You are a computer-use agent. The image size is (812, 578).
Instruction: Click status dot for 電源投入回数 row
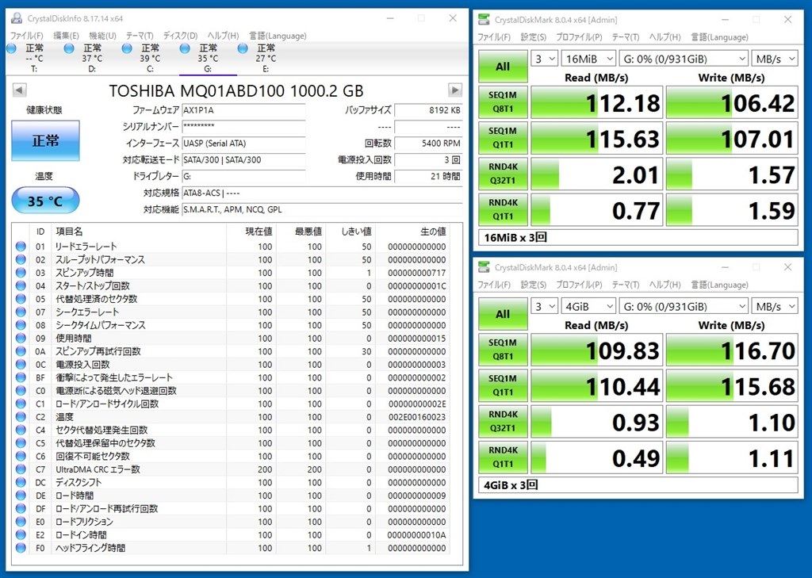[21, 365]
